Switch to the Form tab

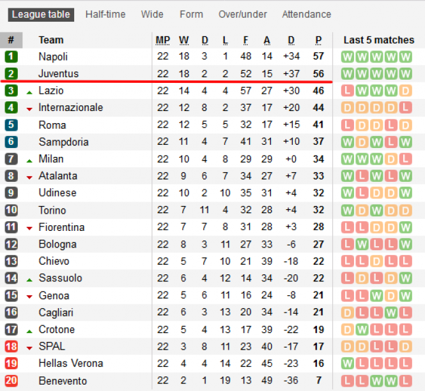pos(191,14)
